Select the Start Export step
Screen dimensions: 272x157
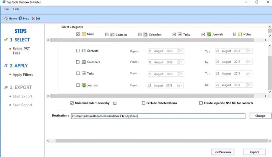[22, 96]
